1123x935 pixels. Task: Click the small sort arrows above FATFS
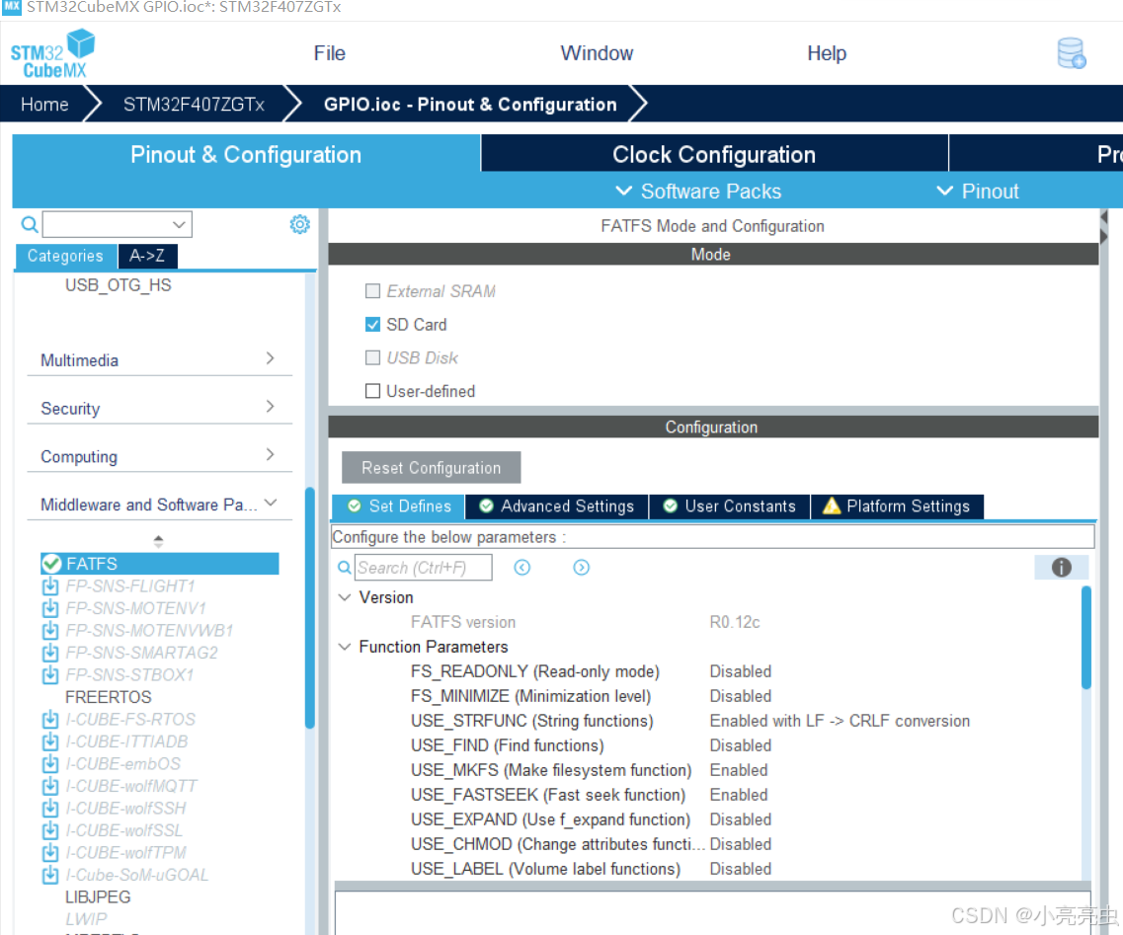158,540
